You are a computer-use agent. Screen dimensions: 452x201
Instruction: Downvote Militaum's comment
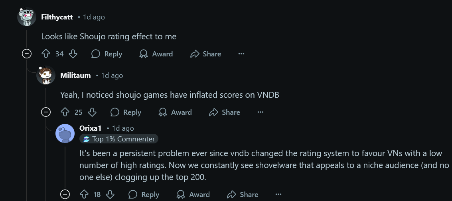(92, 112)
